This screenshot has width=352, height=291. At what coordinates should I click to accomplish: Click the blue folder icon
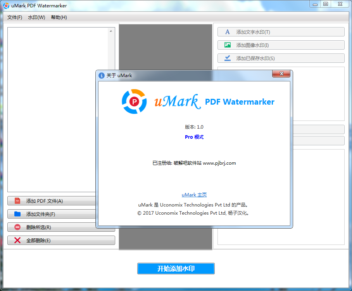click(17, 214)
